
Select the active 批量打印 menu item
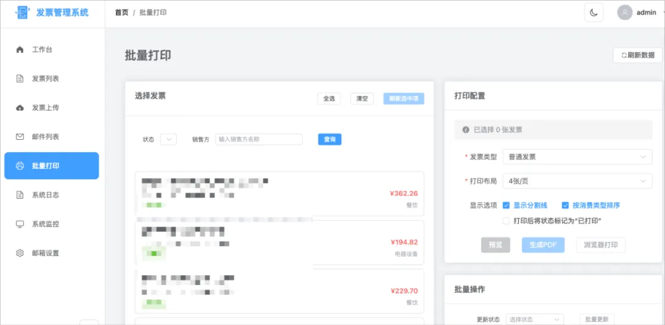click(x=52, y=166)
